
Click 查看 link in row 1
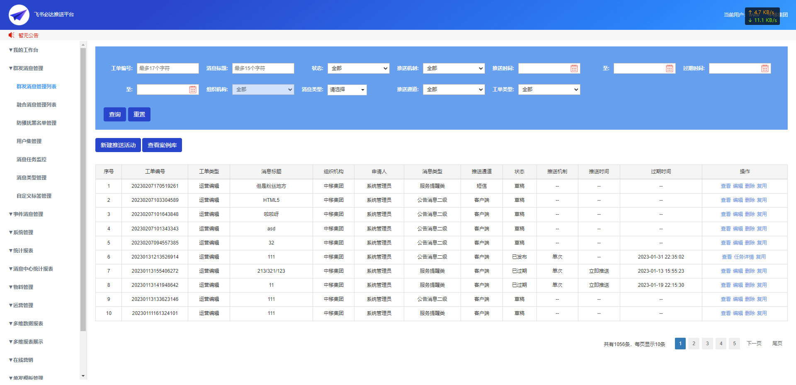[x=726, y=186]
